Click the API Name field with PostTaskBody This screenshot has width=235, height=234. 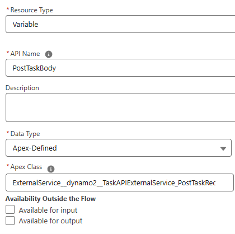(x=120, y=68)
